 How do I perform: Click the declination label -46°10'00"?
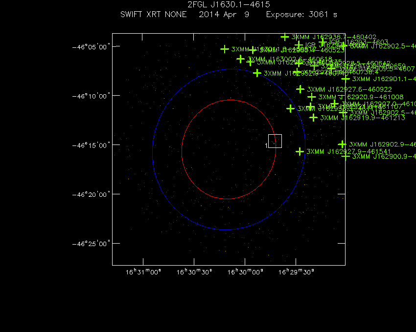click(x=91, y=96)
